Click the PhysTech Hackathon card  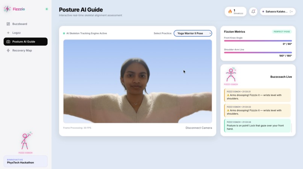coord(26,161)
